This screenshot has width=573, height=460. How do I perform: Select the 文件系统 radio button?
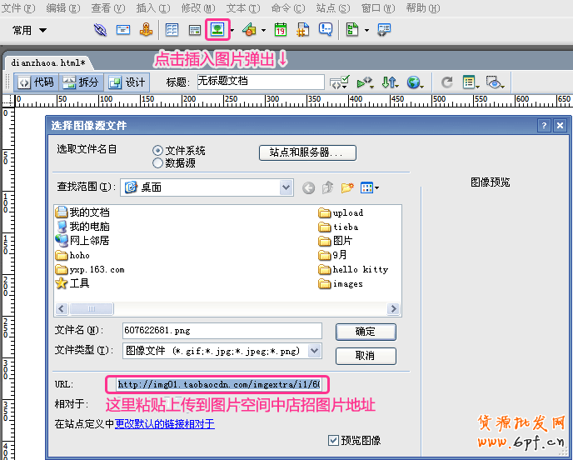click(157, 151)
